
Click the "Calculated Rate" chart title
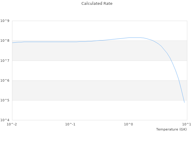[96, 4]
